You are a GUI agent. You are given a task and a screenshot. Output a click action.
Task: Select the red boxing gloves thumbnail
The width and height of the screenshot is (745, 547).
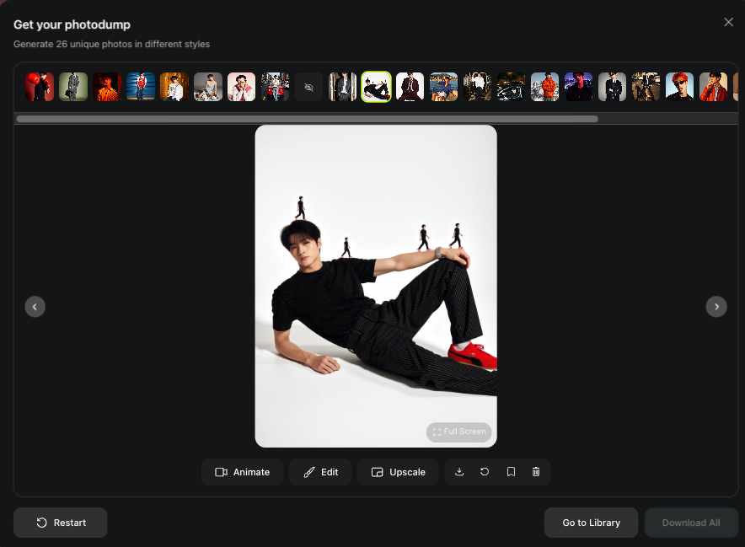pyautogui.click(x=40, y=87)
